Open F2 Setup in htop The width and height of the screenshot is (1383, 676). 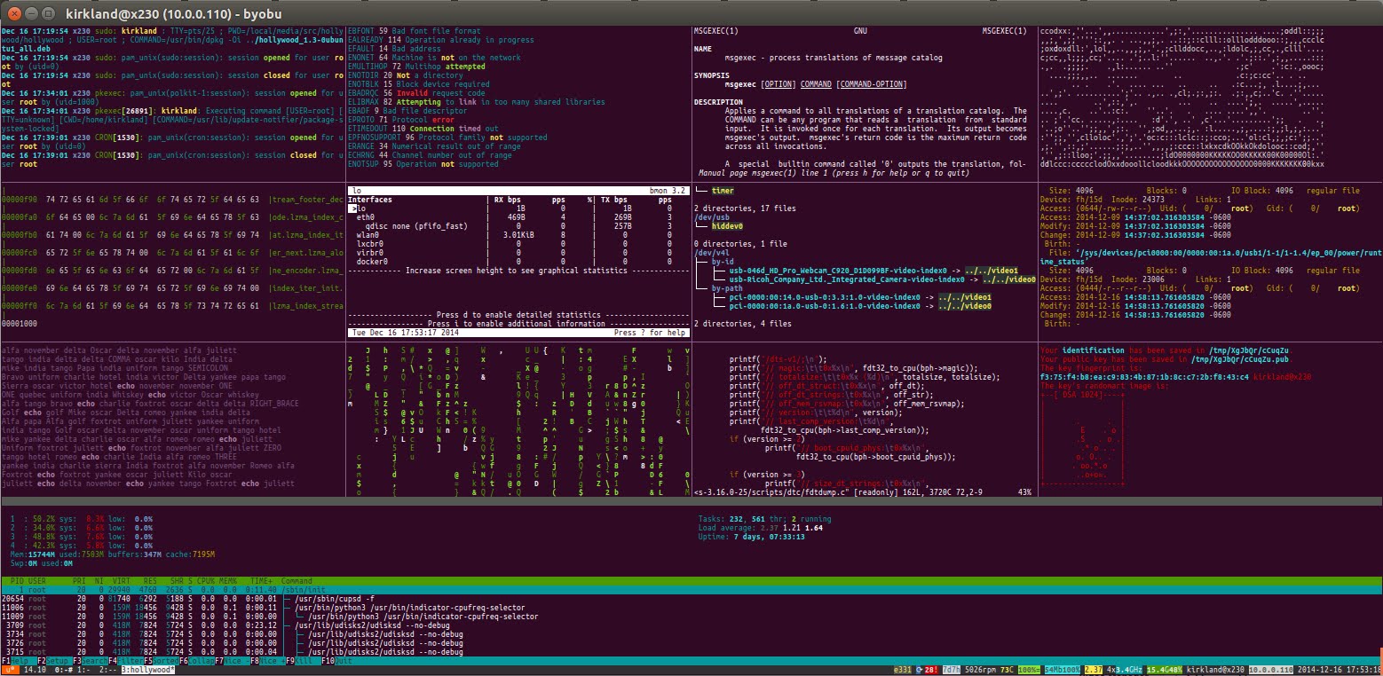[x=53, y=660]
